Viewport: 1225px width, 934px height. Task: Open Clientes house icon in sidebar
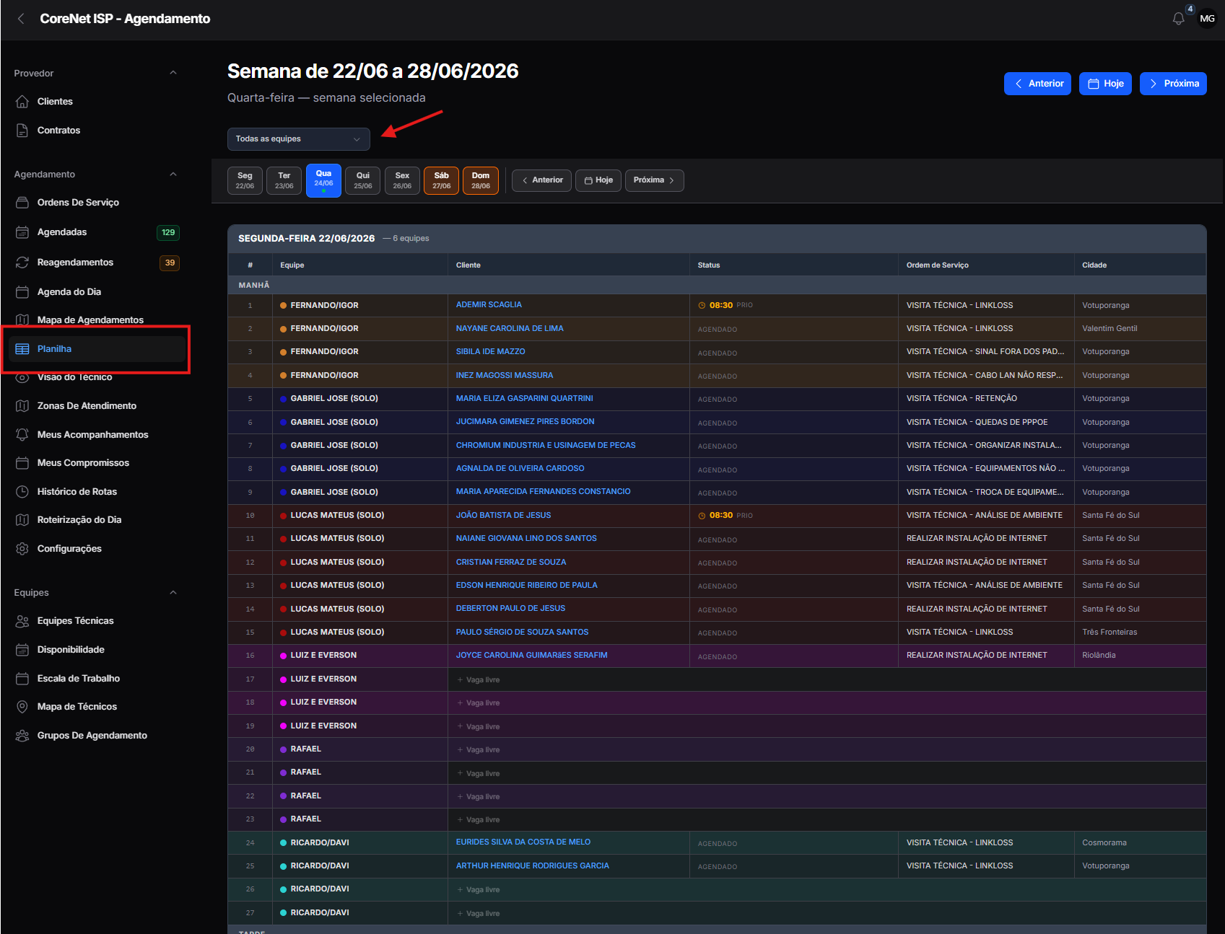coord(22,102)
